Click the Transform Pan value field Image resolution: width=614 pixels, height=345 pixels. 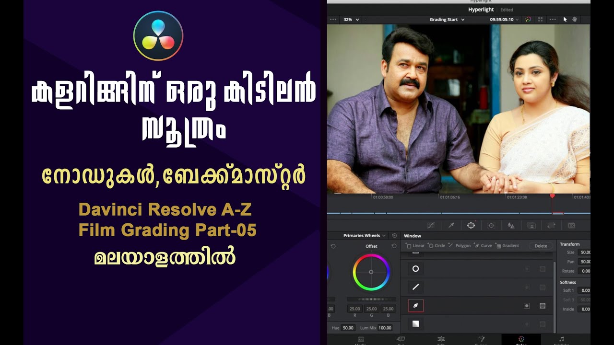[584, 262]
